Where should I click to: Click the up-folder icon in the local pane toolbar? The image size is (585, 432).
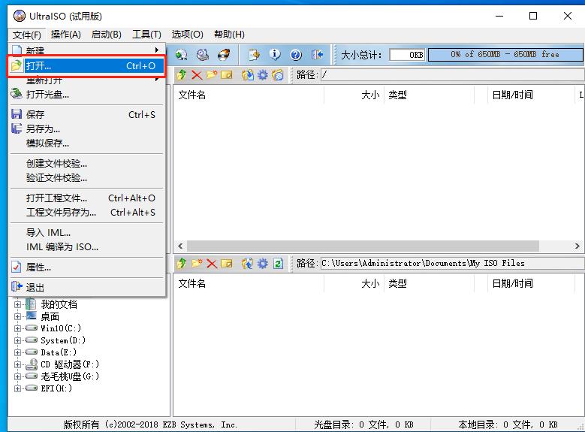coord(182,264)
